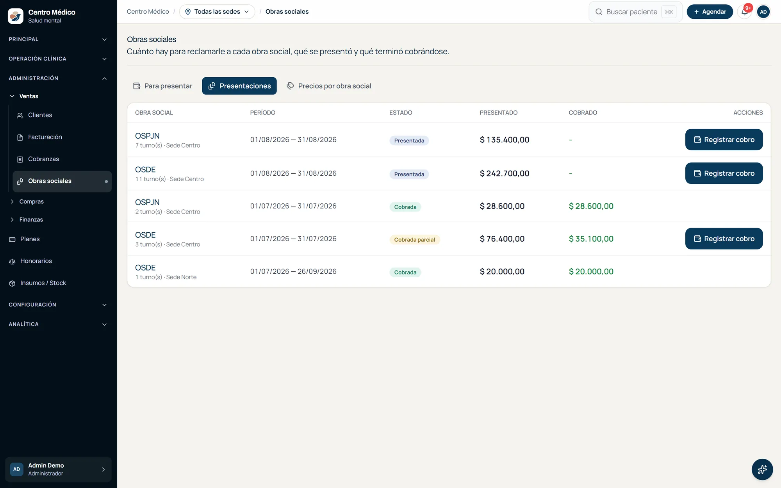
Task: Click the Facturación document icon
Action: coord(20,137)
